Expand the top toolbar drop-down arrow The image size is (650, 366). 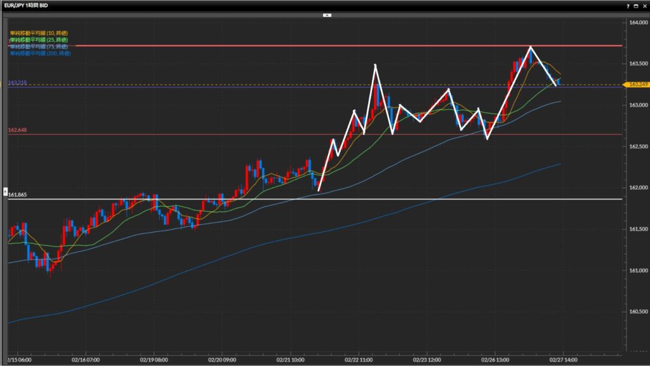click(326, 14)
